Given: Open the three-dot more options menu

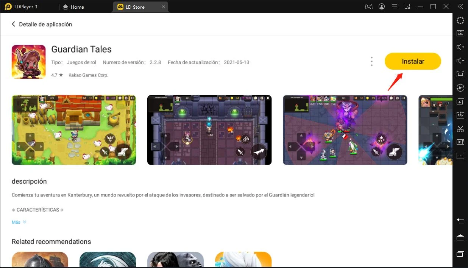Looking at the screenshot, I should (x=372, y=61).
